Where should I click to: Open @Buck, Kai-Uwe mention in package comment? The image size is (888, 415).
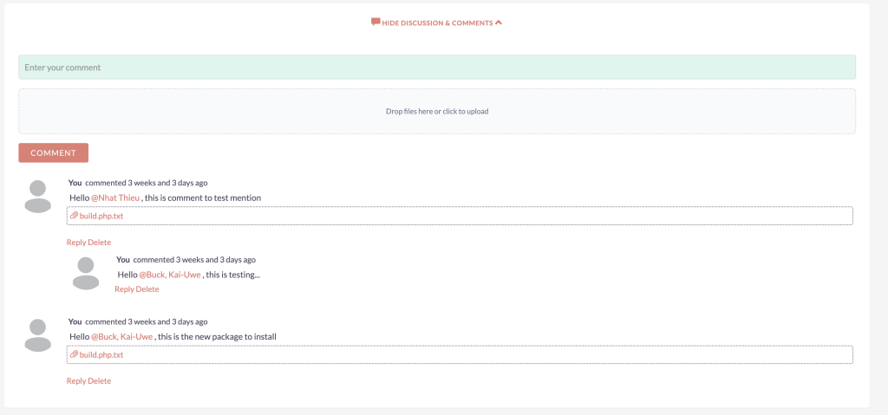click(x=122, y=336)
